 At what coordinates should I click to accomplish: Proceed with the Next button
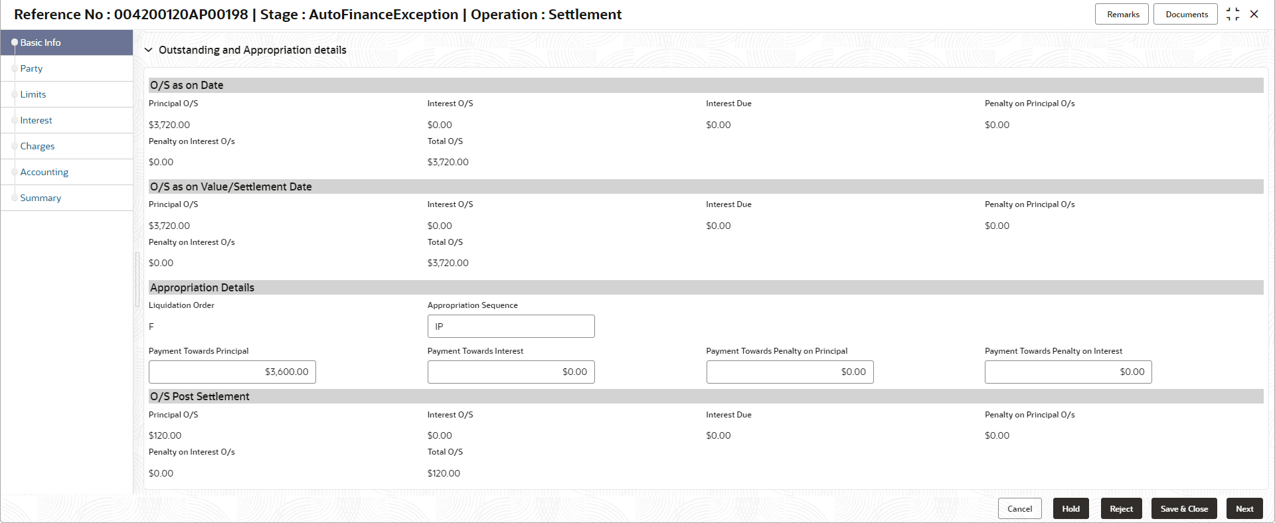[1244, 509]
